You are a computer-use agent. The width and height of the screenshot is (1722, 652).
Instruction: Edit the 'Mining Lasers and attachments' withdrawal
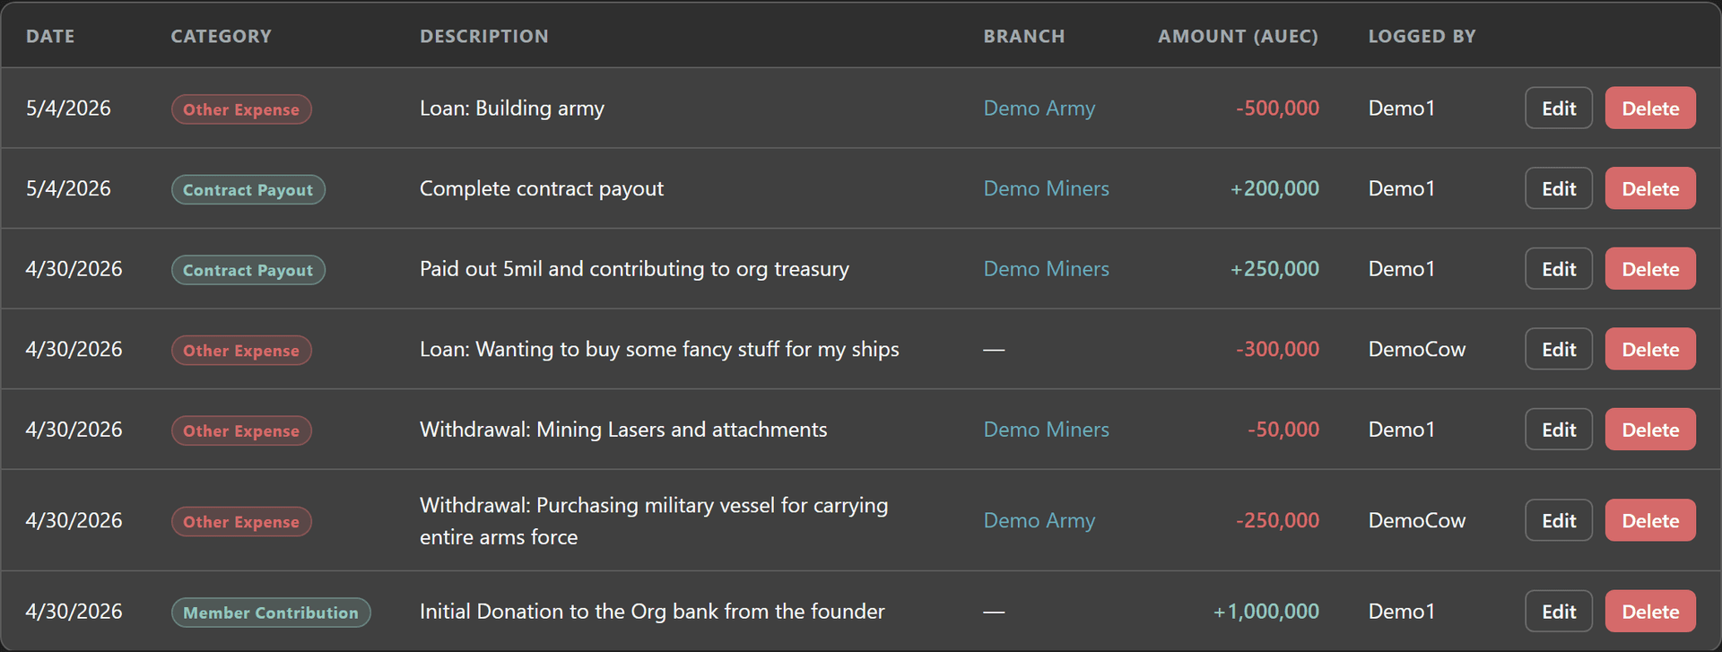(1559, 430)
